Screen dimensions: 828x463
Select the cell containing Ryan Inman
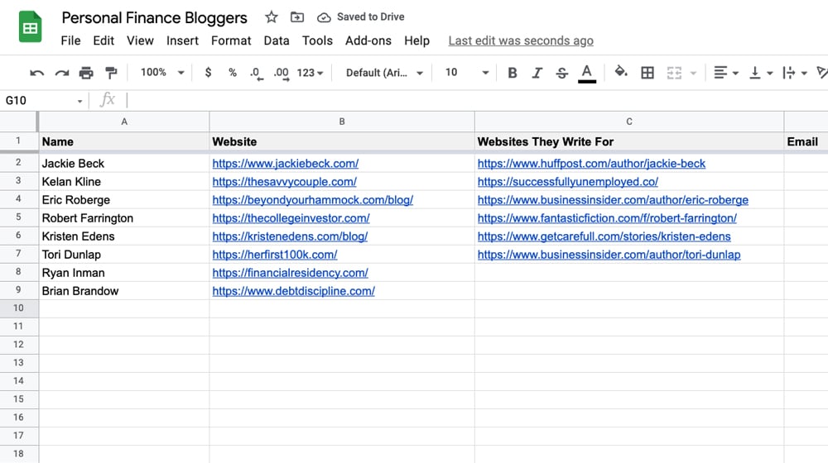coord(124,273)
